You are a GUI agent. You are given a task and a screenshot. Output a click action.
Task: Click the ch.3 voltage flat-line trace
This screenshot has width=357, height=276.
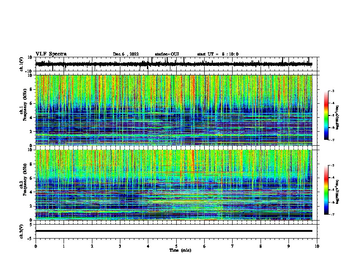[x=174, y=231]
